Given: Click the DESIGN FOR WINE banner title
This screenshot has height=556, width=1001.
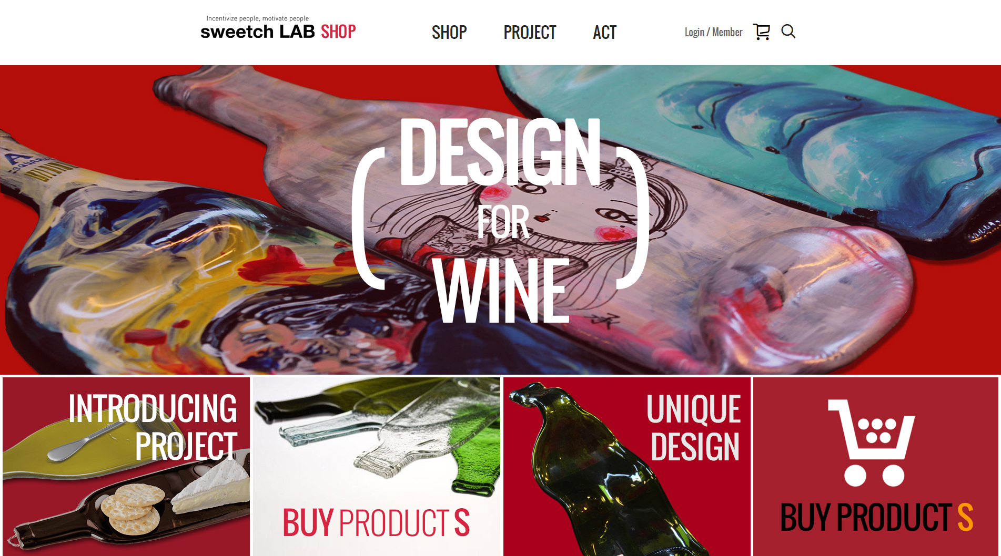Looking at the screenshot, I should coord(500,220).
